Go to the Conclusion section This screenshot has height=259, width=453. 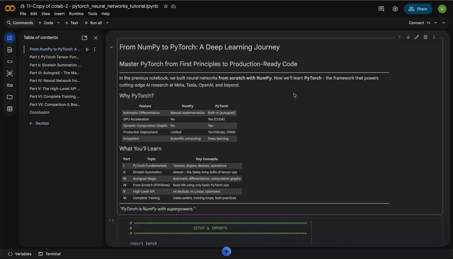(39, 112)
